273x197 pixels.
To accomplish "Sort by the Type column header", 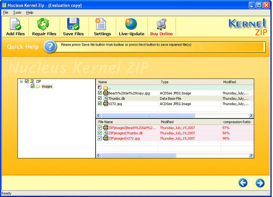I will 189,82.
